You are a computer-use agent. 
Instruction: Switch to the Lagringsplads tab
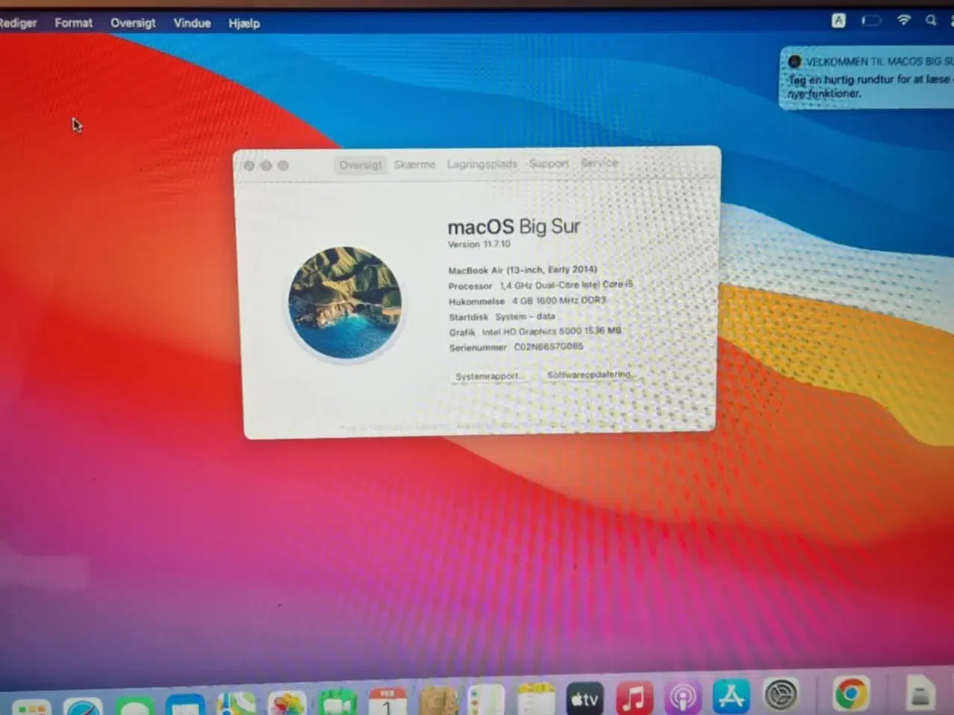[482, 164]
